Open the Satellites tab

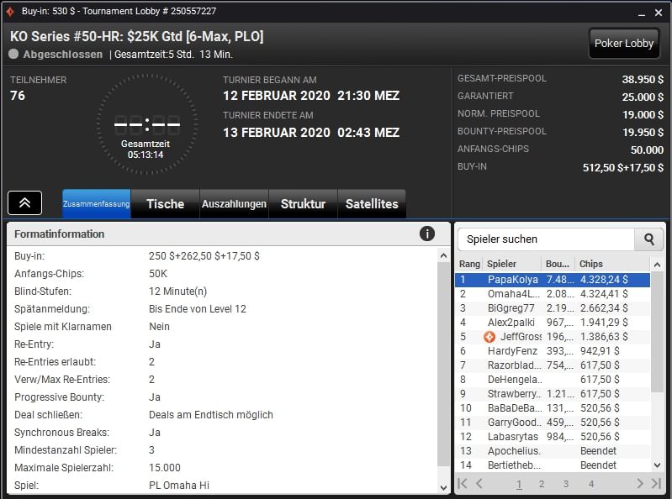pyautogui.click(x=372, y=204)
